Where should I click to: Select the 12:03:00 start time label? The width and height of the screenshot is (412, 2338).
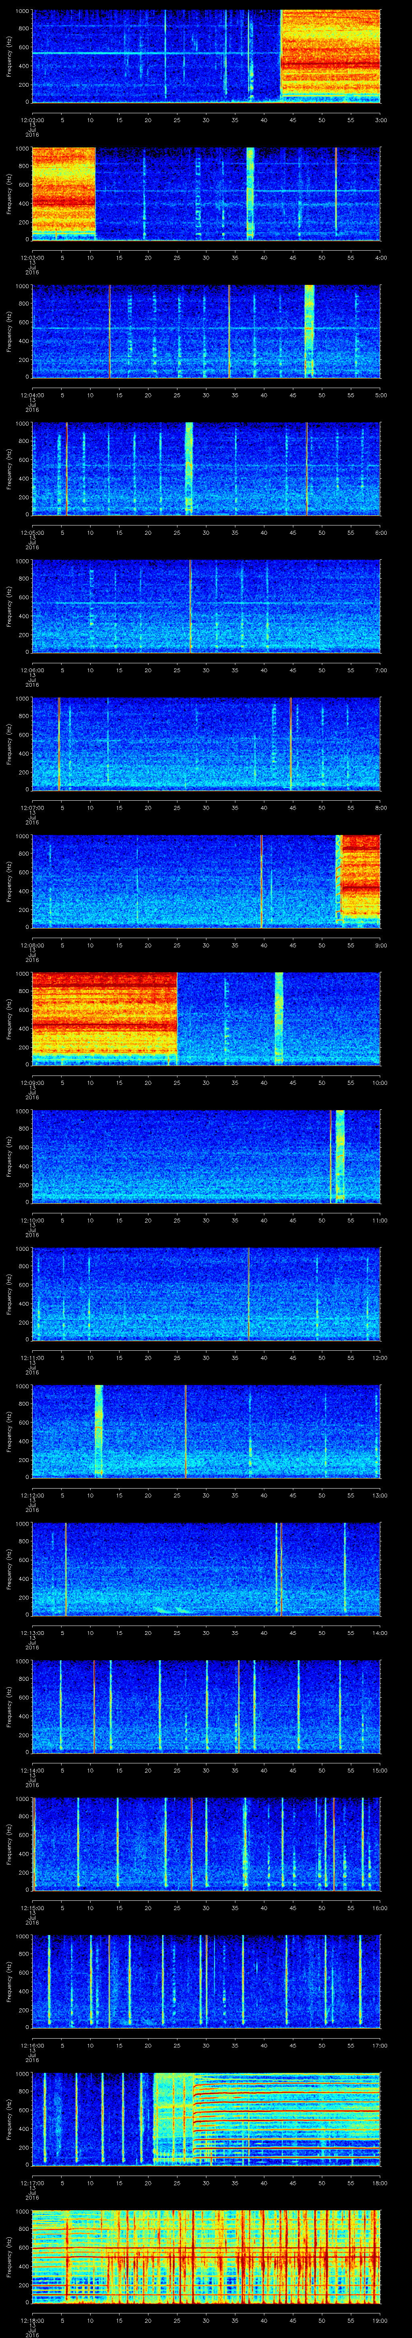click(32, 257)
